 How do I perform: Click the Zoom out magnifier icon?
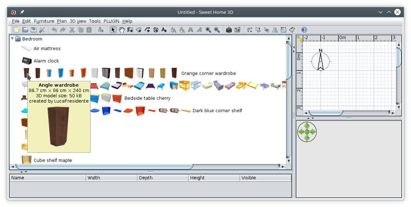tap(217, 30)
